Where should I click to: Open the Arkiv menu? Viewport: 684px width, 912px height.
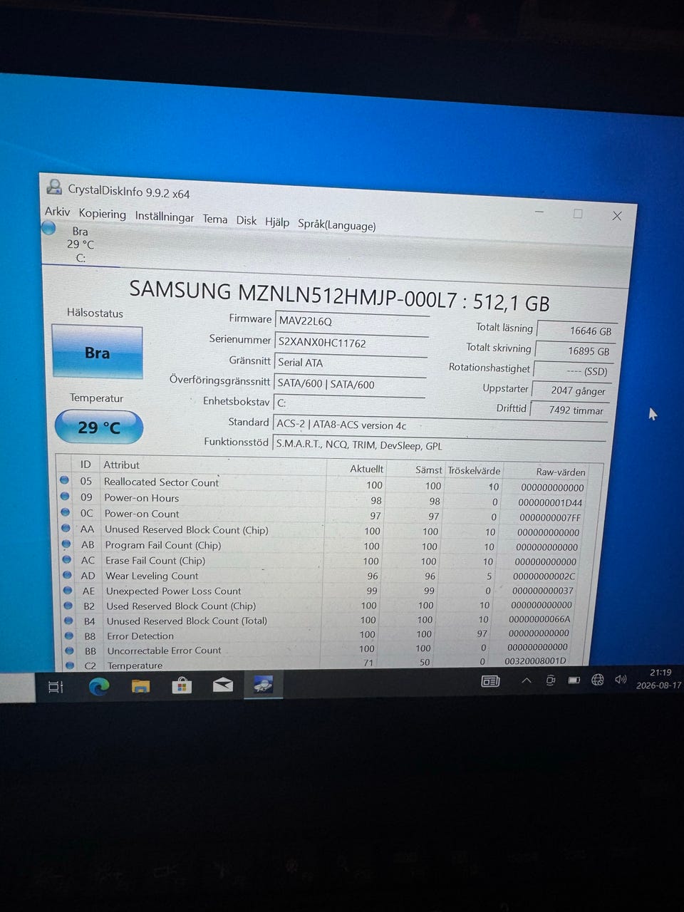click(58, 212)
